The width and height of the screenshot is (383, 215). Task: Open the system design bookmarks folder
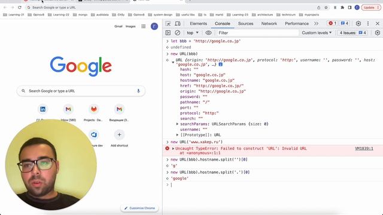point(160,14)
